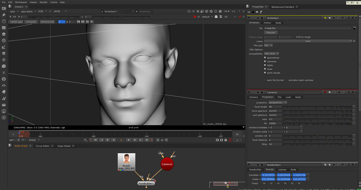Open the Views eye toolbar icon
Viewport: 361px width, 190px height.
4,86
